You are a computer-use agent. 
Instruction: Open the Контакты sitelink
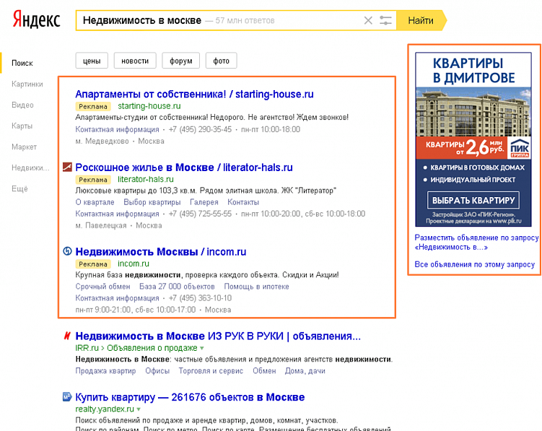point(243,202)
